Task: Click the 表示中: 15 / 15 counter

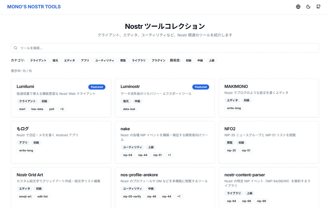Action: tap(21, 71)
